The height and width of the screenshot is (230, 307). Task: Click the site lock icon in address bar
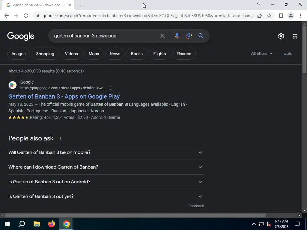coord(38,16)
